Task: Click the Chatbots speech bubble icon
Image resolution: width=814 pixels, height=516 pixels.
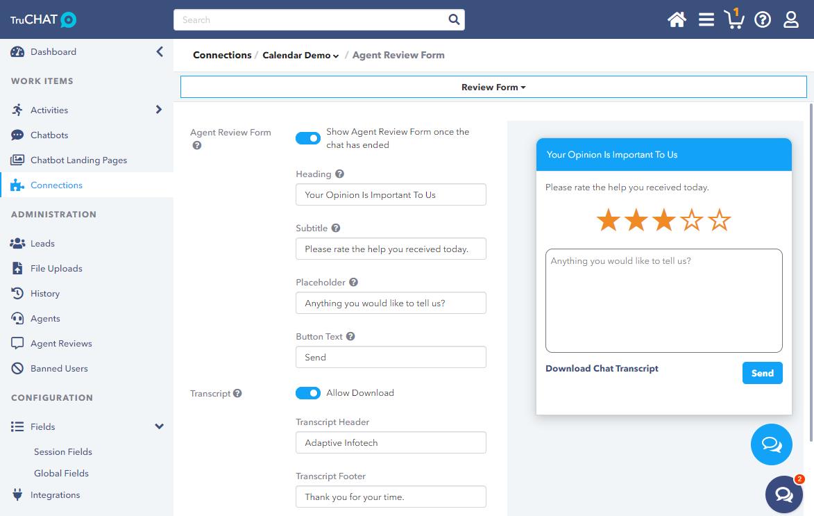Action: 17,135
